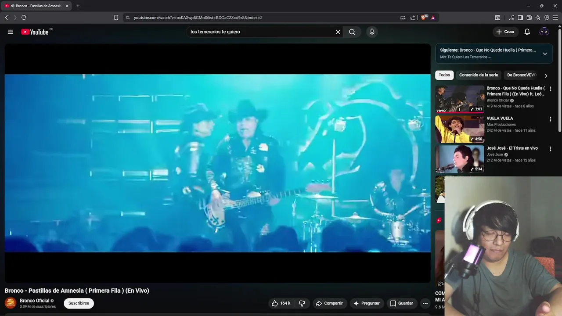Click the Preguntar button
The image size is (562, 316).
click(x=367, y=303)
